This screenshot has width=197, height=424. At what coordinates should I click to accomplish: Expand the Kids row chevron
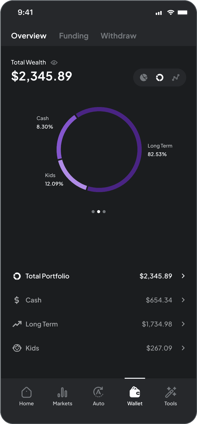[183, 348]
